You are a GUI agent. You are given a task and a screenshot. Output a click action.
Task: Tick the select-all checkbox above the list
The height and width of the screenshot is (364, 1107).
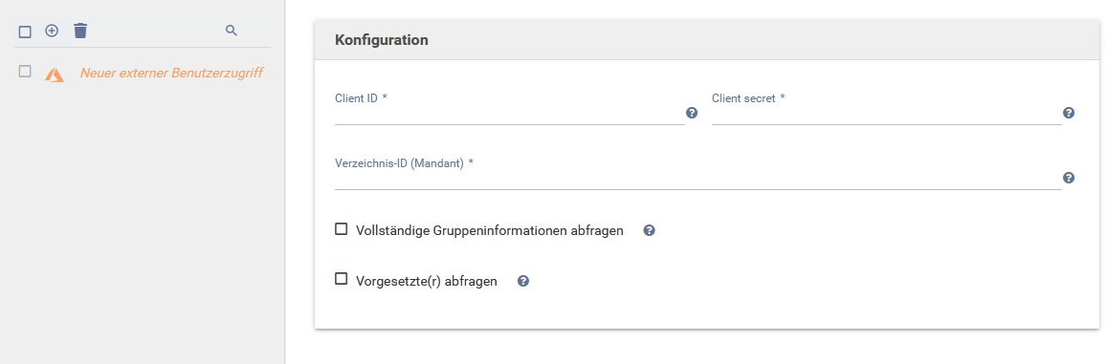pos(25,32)
